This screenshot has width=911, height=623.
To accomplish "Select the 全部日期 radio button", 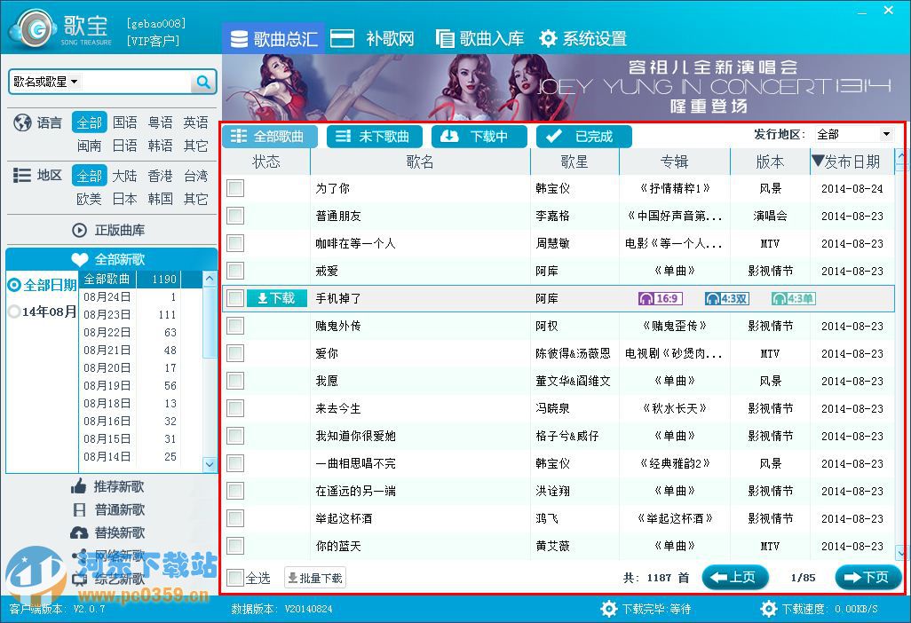I will click(x=13, y=285).
